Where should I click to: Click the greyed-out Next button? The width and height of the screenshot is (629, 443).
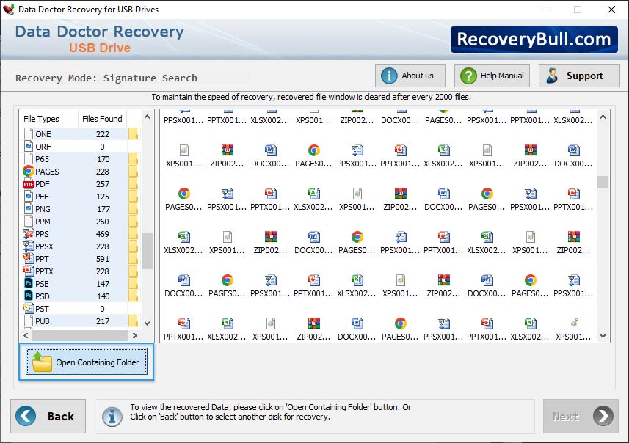click(x=581, y=416)
